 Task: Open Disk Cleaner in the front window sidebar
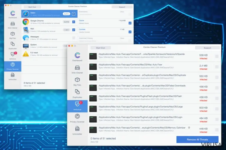click(77, 69)
